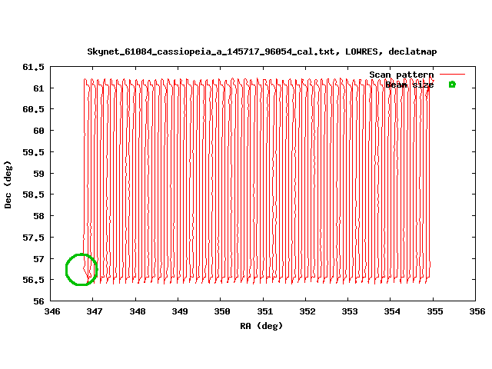The image size is (492, 369).
Task: Click the green Beam size legend marker
Action: 452,85
